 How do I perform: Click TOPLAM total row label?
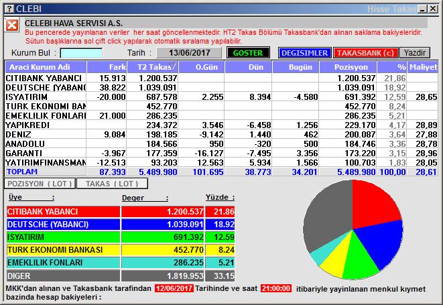[x=22, y=172]
